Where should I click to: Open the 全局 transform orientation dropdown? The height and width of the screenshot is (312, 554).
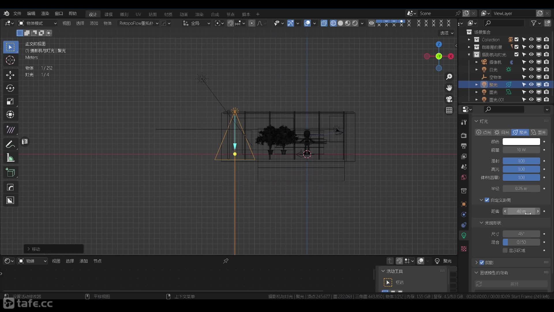click(196, 23)
